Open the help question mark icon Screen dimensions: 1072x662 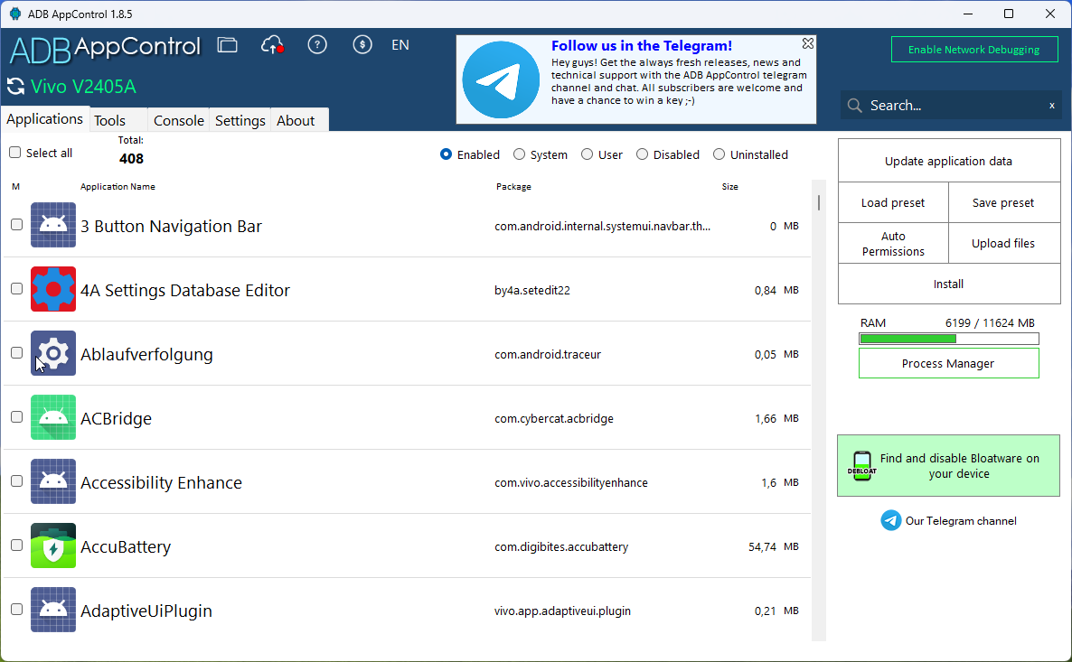pyautogui.click(x=317, y=45)
